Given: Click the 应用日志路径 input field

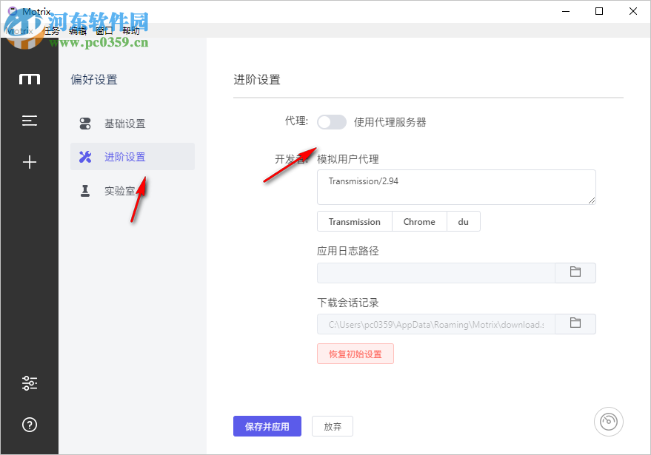Looking at the screenshot, I should click(436, 272).
